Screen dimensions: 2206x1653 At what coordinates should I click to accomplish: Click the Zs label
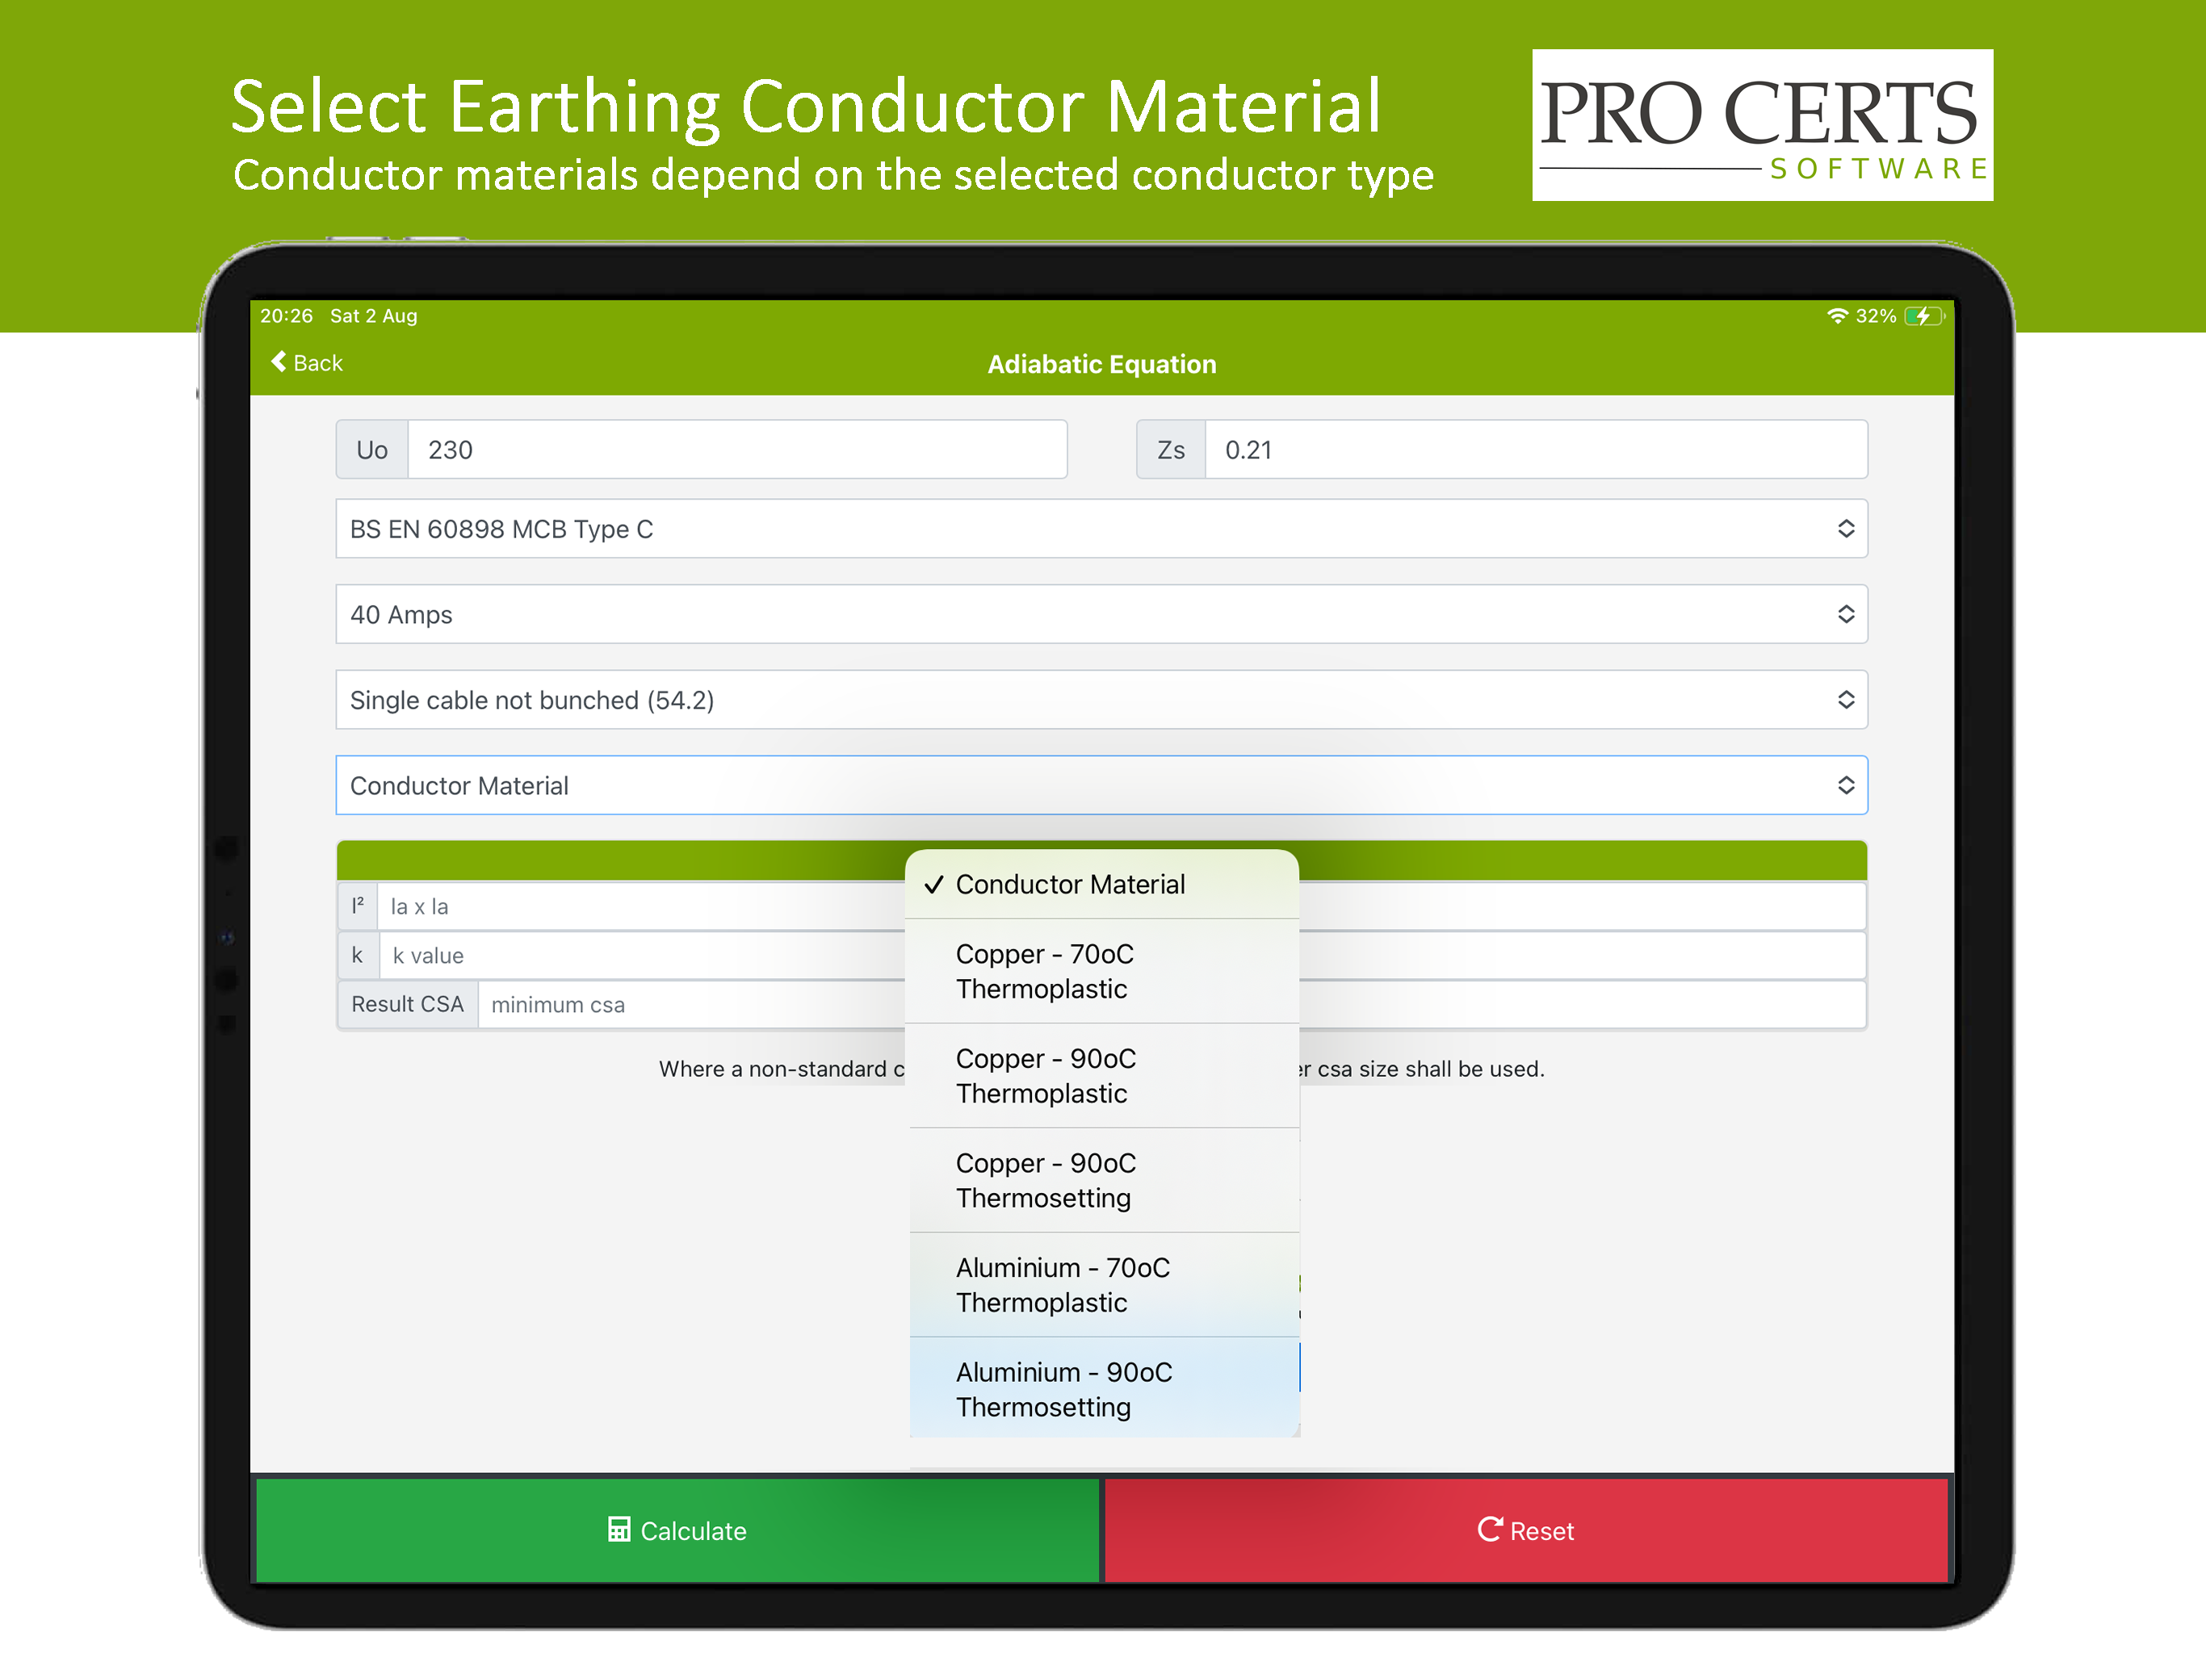pyautogui.click(x=1171, y=450)
